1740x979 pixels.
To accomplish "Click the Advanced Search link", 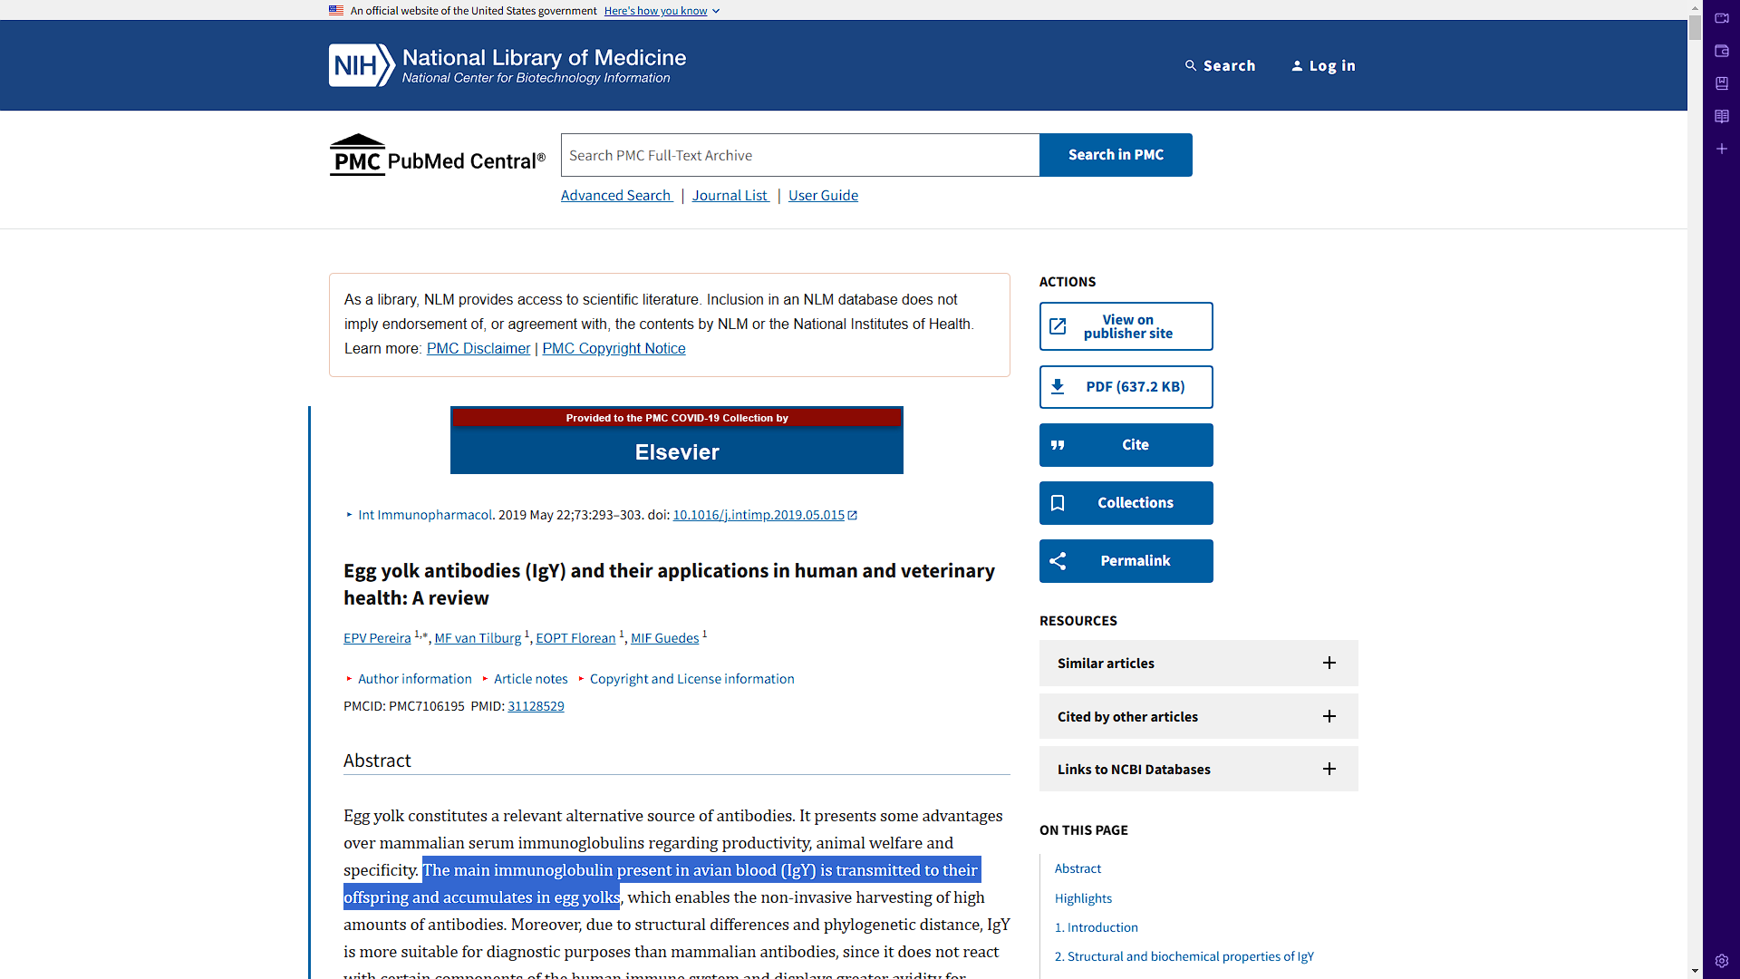I will pyautogui.click(x=615, y=196).
